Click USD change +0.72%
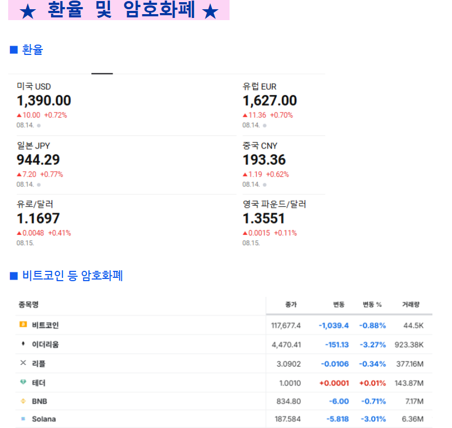452x428 pixels. 55,115
